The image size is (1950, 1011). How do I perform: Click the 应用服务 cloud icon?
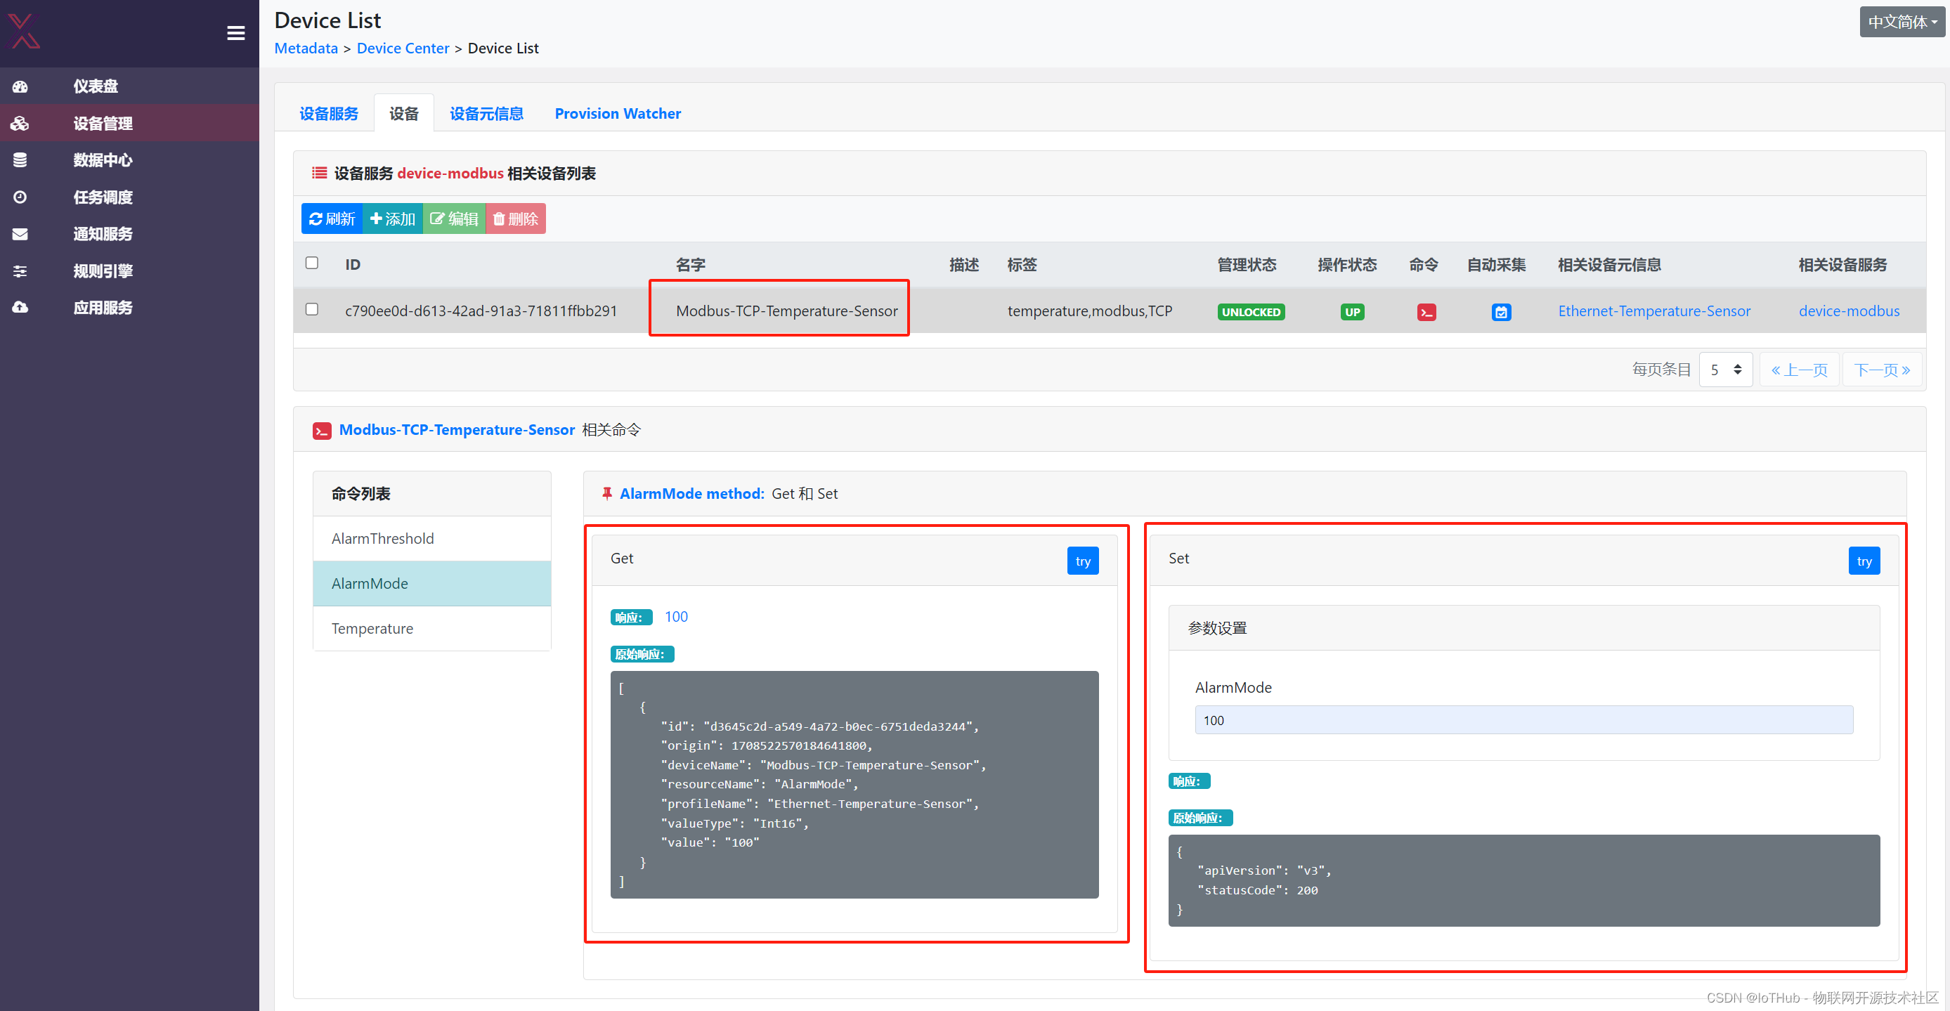coord(20,307)
